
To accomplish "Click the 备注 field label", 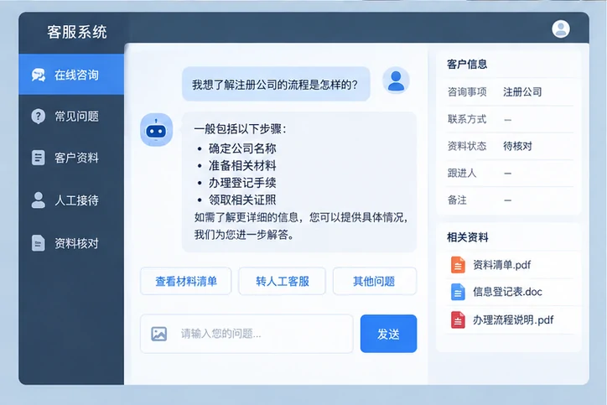I will pyautogui.click(x=457, y=200).
